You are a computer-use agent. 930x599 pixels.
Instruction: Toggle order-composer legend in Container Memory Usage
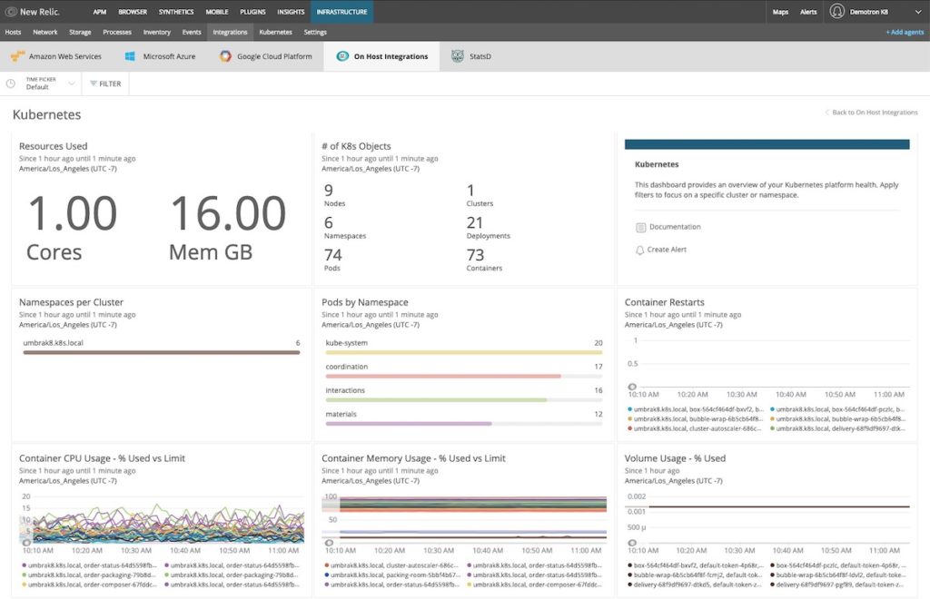tap(535, 584)
